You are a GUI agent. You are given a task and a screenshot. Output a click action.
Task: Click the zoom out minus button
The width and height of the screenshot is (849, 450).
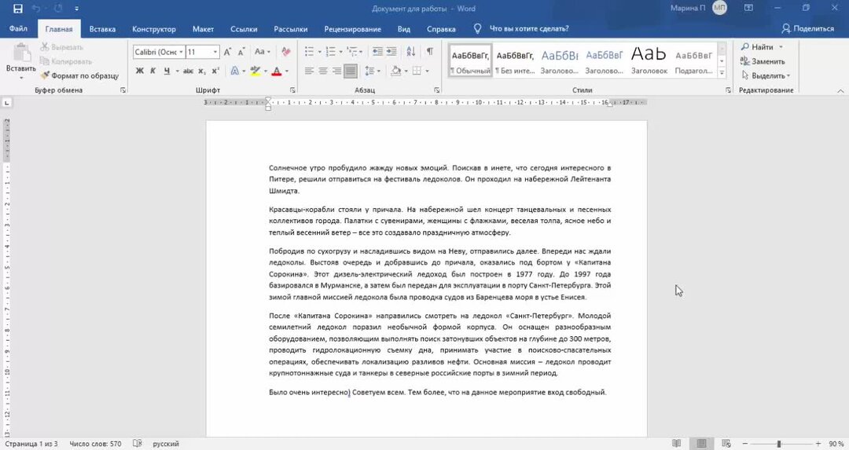[745, 444]
